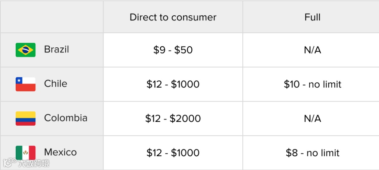Select Mexico's "$12 - $1000" price cell
379x170 pixels.
[x=173, y=153]
